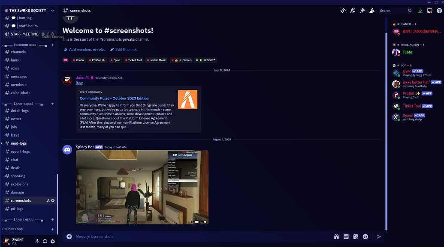Mute your microphone
444x247 pixels.
click(37, 241)
